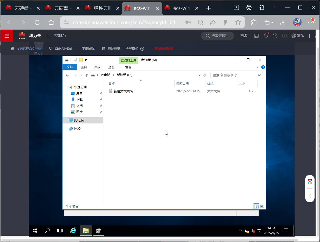Send Ctrl+Alt+Del to remote server
Screen dimensions: 320x242
60,49
